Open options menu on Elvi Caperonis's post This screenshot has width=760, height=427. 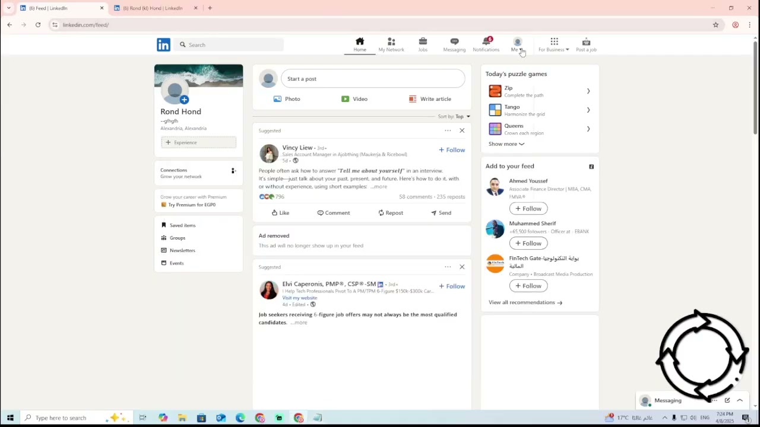[448, 267]
